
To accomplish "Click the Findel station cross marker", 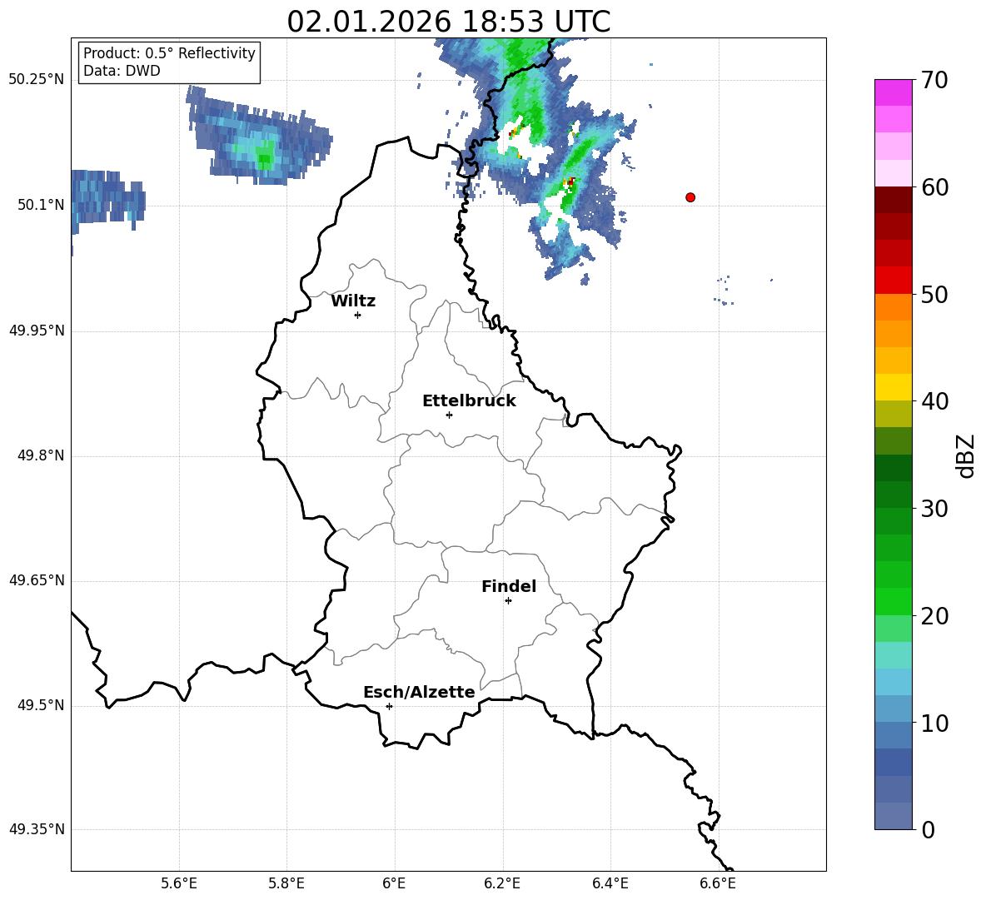I will 508,601.
